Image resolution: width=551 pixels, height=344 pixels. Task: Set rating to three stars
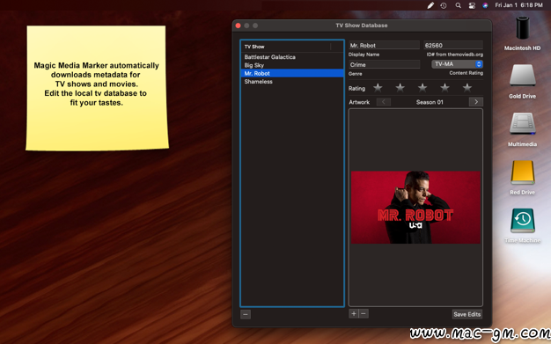click(422, 88)
